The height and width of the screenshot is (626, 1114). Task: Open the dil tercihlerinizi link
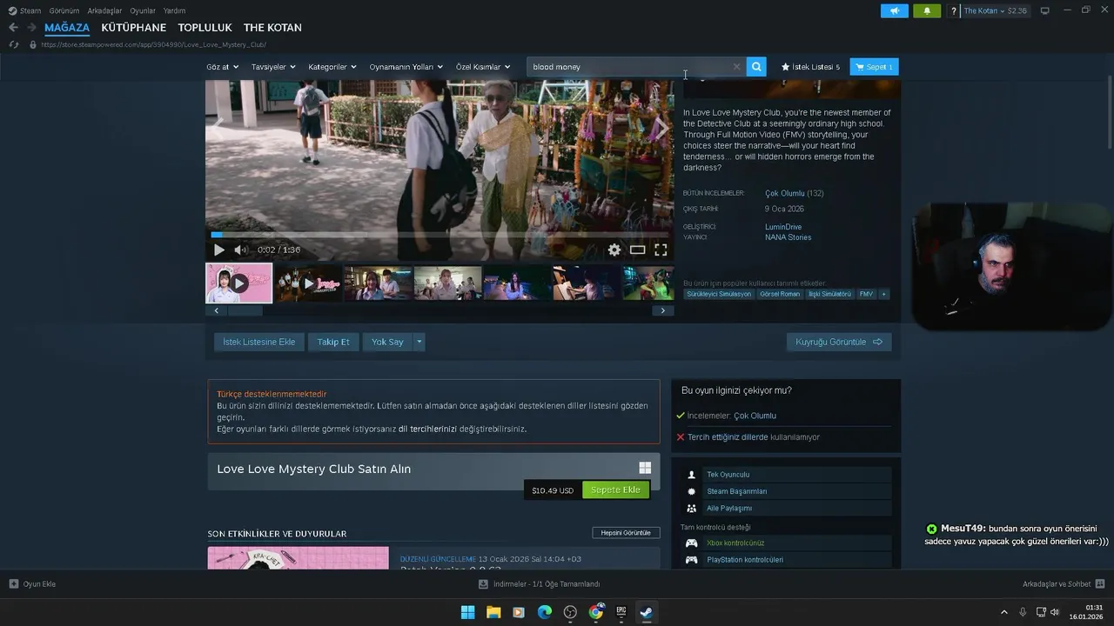427,429
